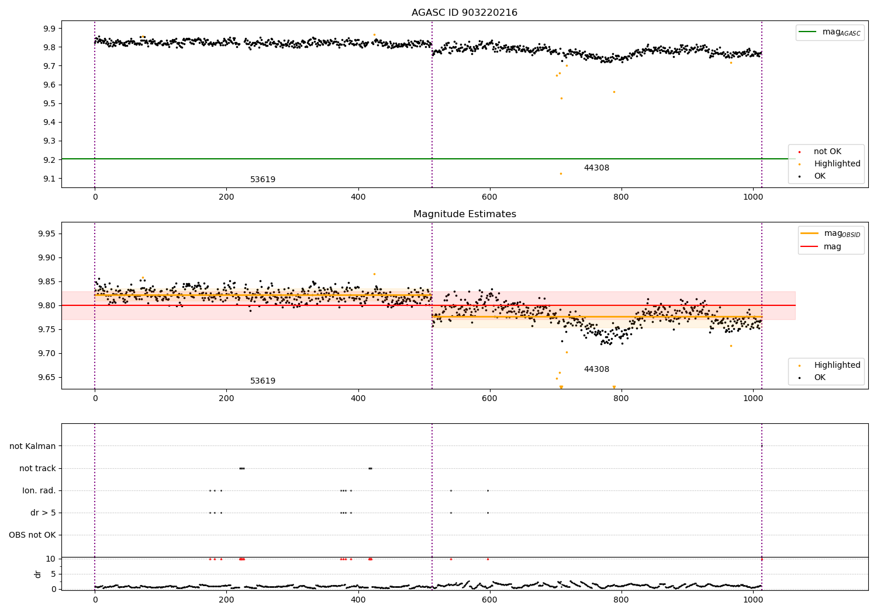Click the 9.65 y-axis tick of middle plot
This screenshot has height=613, width=877.
(x=47, y=378)
